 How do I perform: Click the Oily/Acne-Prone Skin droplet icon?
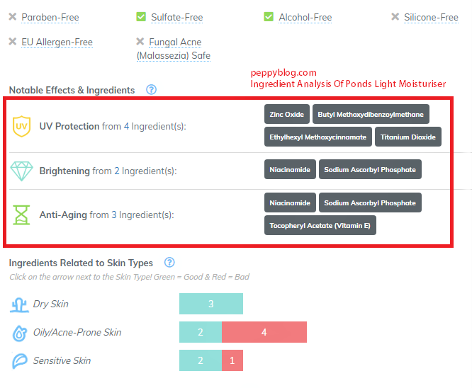click(19, 333)
